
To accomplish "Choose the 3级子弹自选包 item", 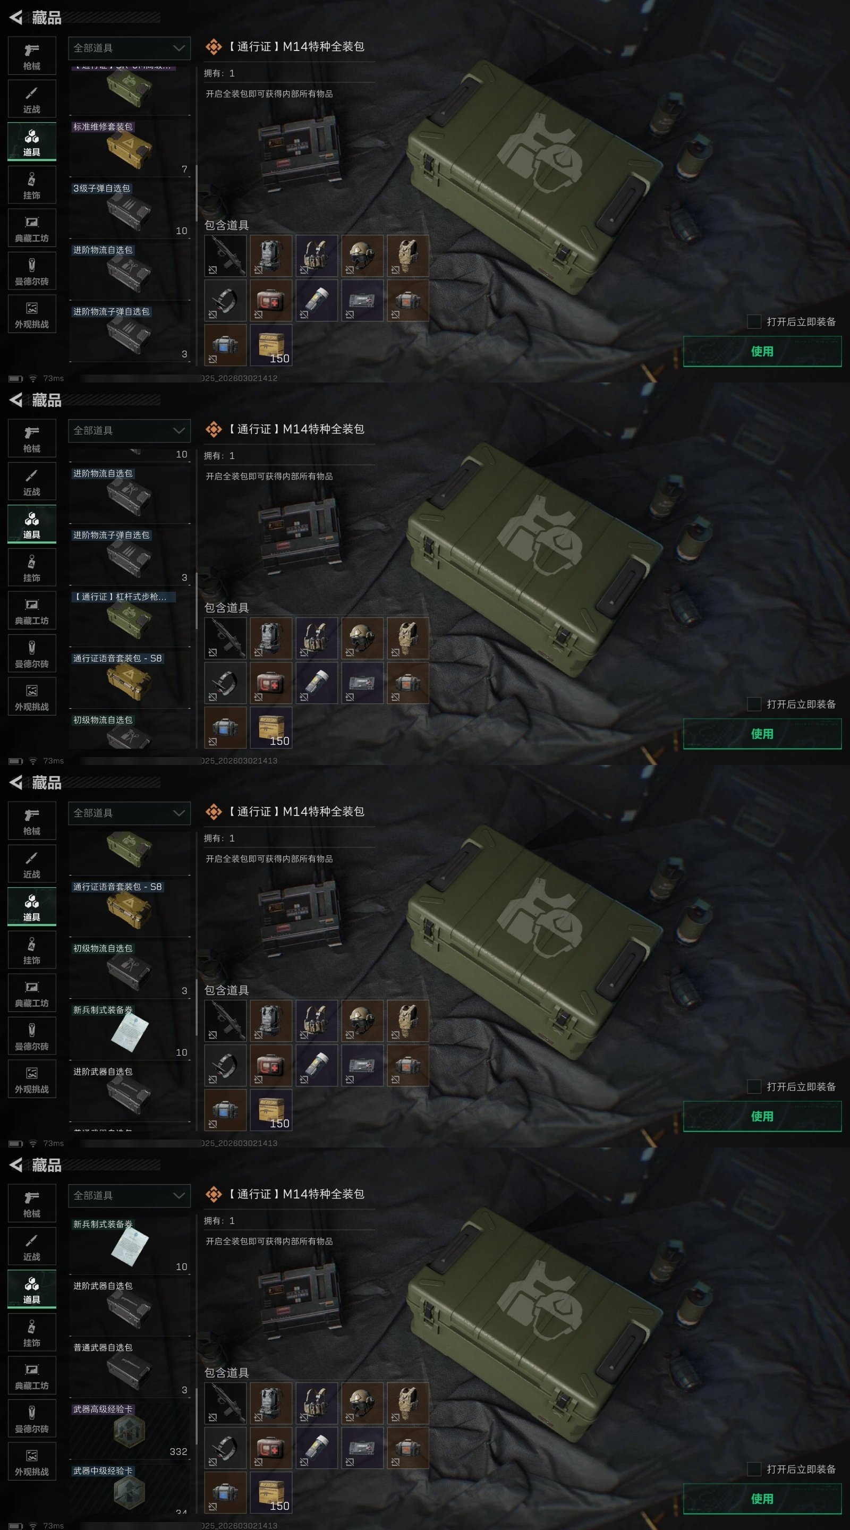I will click(x=130, y=209).
